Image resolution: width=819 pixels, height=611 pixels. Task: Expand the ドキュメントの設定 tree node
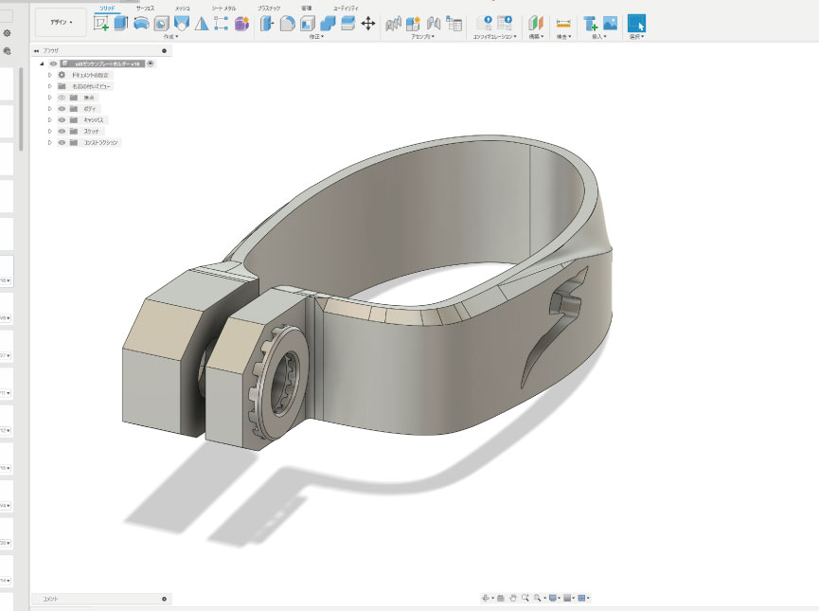pyautogui.click(x=49, y=75)
